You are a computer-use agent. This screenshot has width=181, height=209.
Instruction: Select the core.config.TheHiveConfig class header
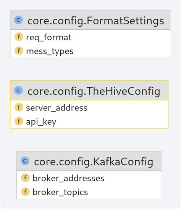pos(89,90)
